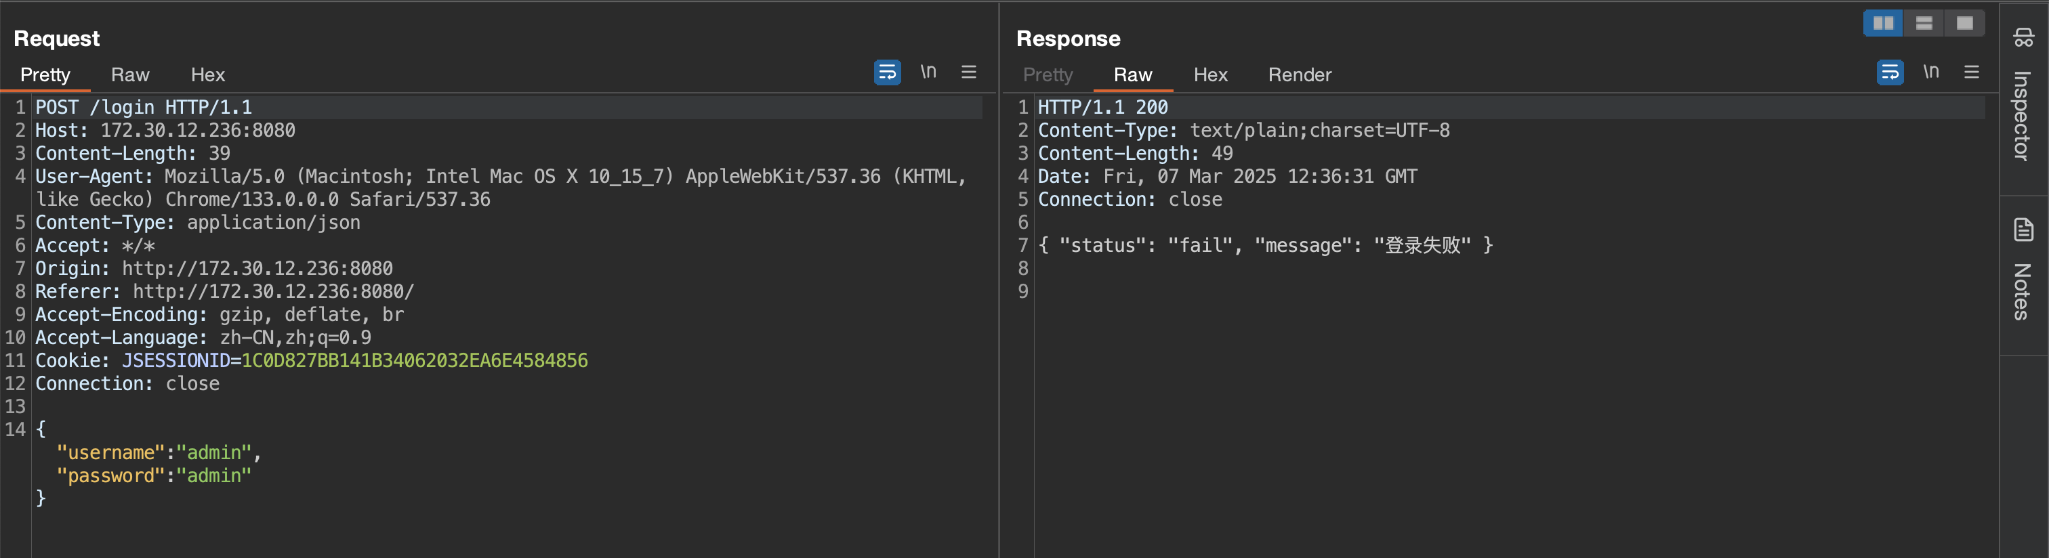Show newline characters in the Response panel

tap(1930, 72)
